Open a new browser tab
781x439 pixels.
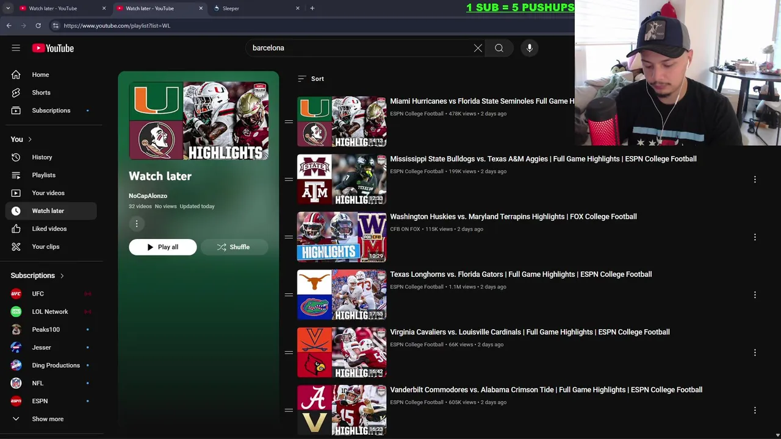pos(312,9)
